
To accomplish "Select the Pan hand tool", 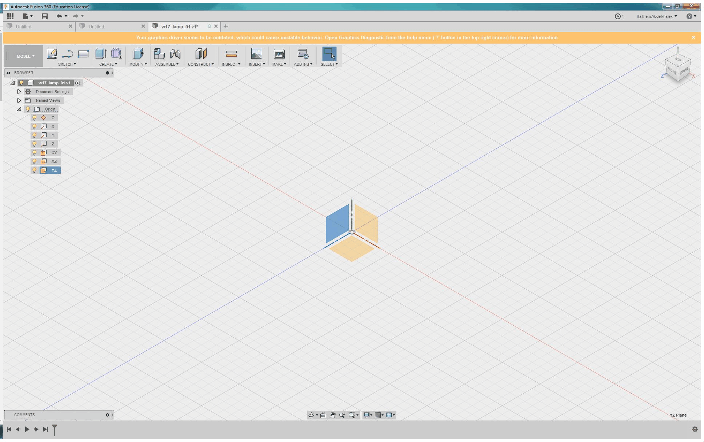I will coord(333,415).
